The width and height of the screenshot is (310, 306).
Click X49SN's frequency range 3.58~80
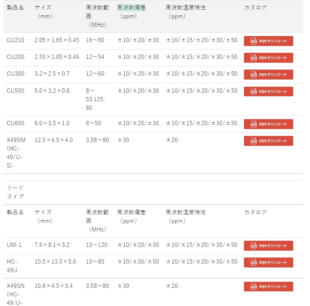click(x=97, y=286)
